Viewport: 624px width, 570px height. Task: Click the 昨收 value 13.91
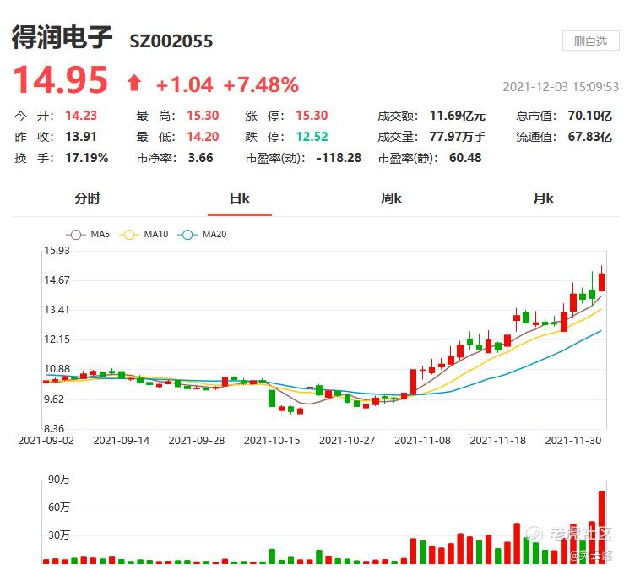pyautogui.click(x=81, y=137)
